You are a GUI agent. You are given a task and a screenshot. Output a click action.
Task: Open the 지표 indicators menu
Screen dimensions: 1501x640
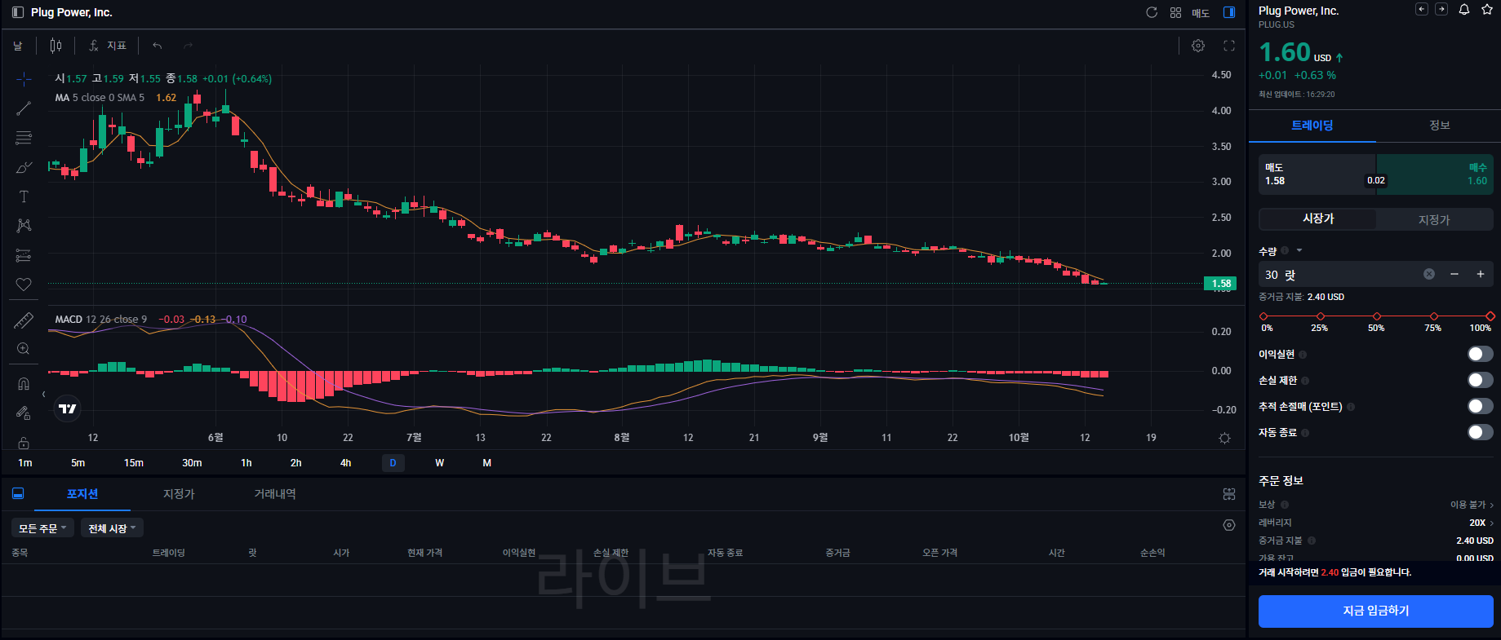[108, 46]
